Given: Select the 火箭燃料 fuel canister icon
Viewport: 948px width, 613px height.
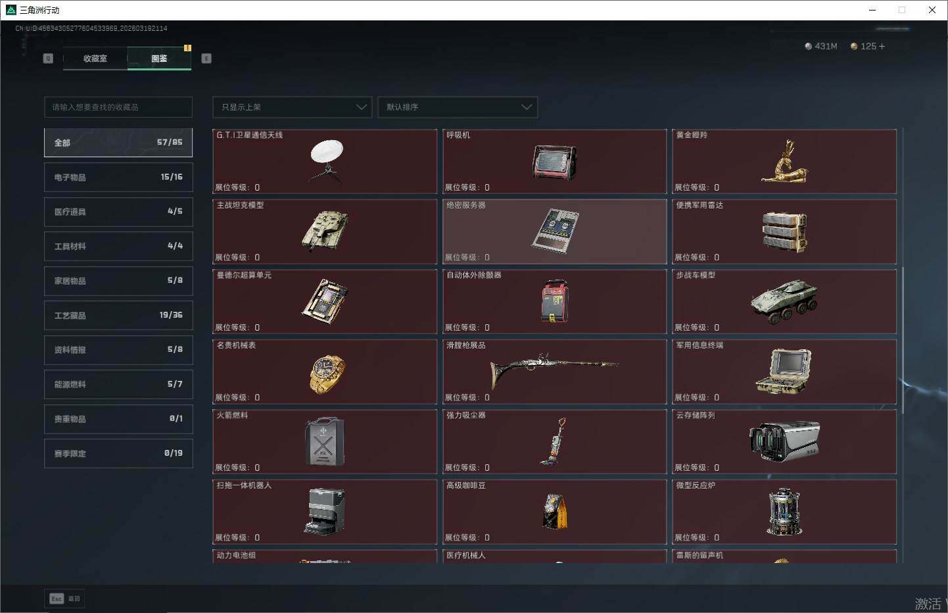Looking at the screenshot, I should [x=324, y=442].
